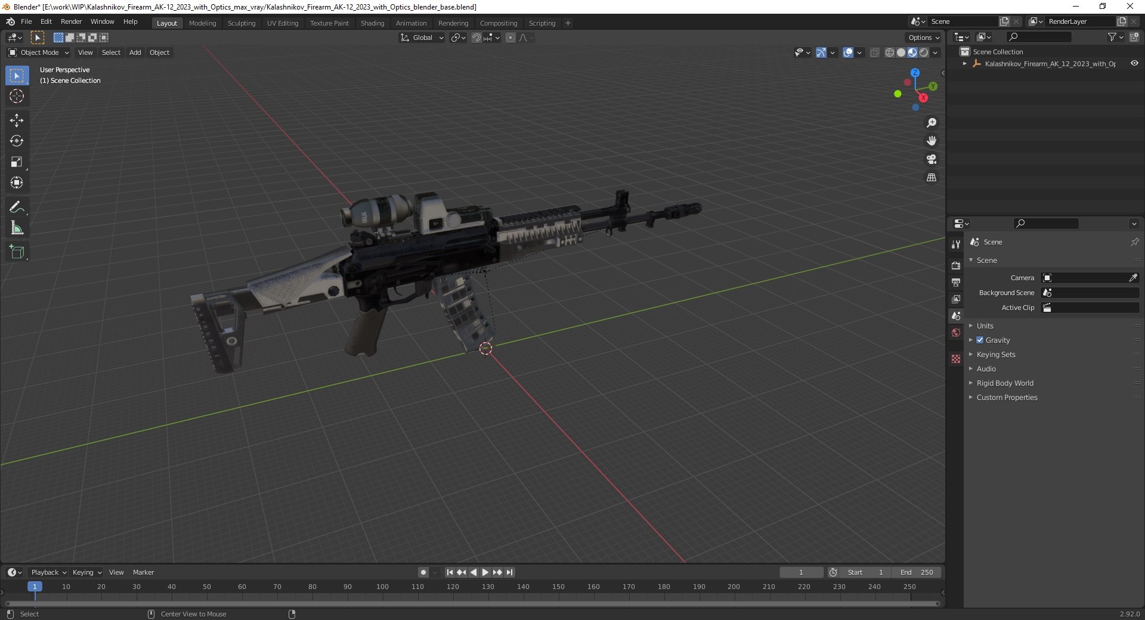Switch to the Modeling workspace tab
The height and width of the screenshot is (620, 1145).
click(202, 23)
